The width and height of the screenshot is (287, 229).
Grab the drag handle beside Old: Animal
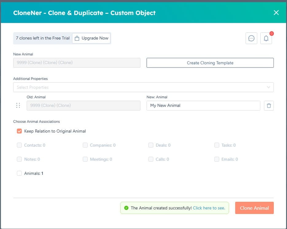[18, 105]
